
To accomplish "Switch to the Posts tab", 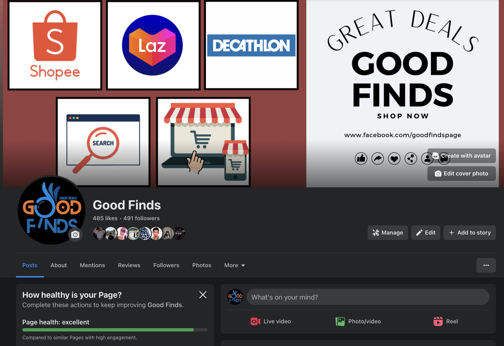I will 30,265.
